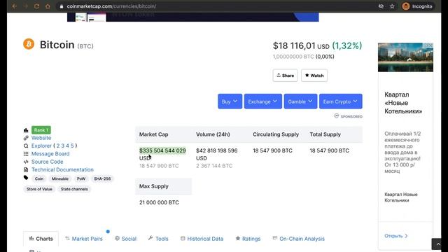448x252 pixels.
Task: Close the ad with the X icon
Action: tap(430, 45)
